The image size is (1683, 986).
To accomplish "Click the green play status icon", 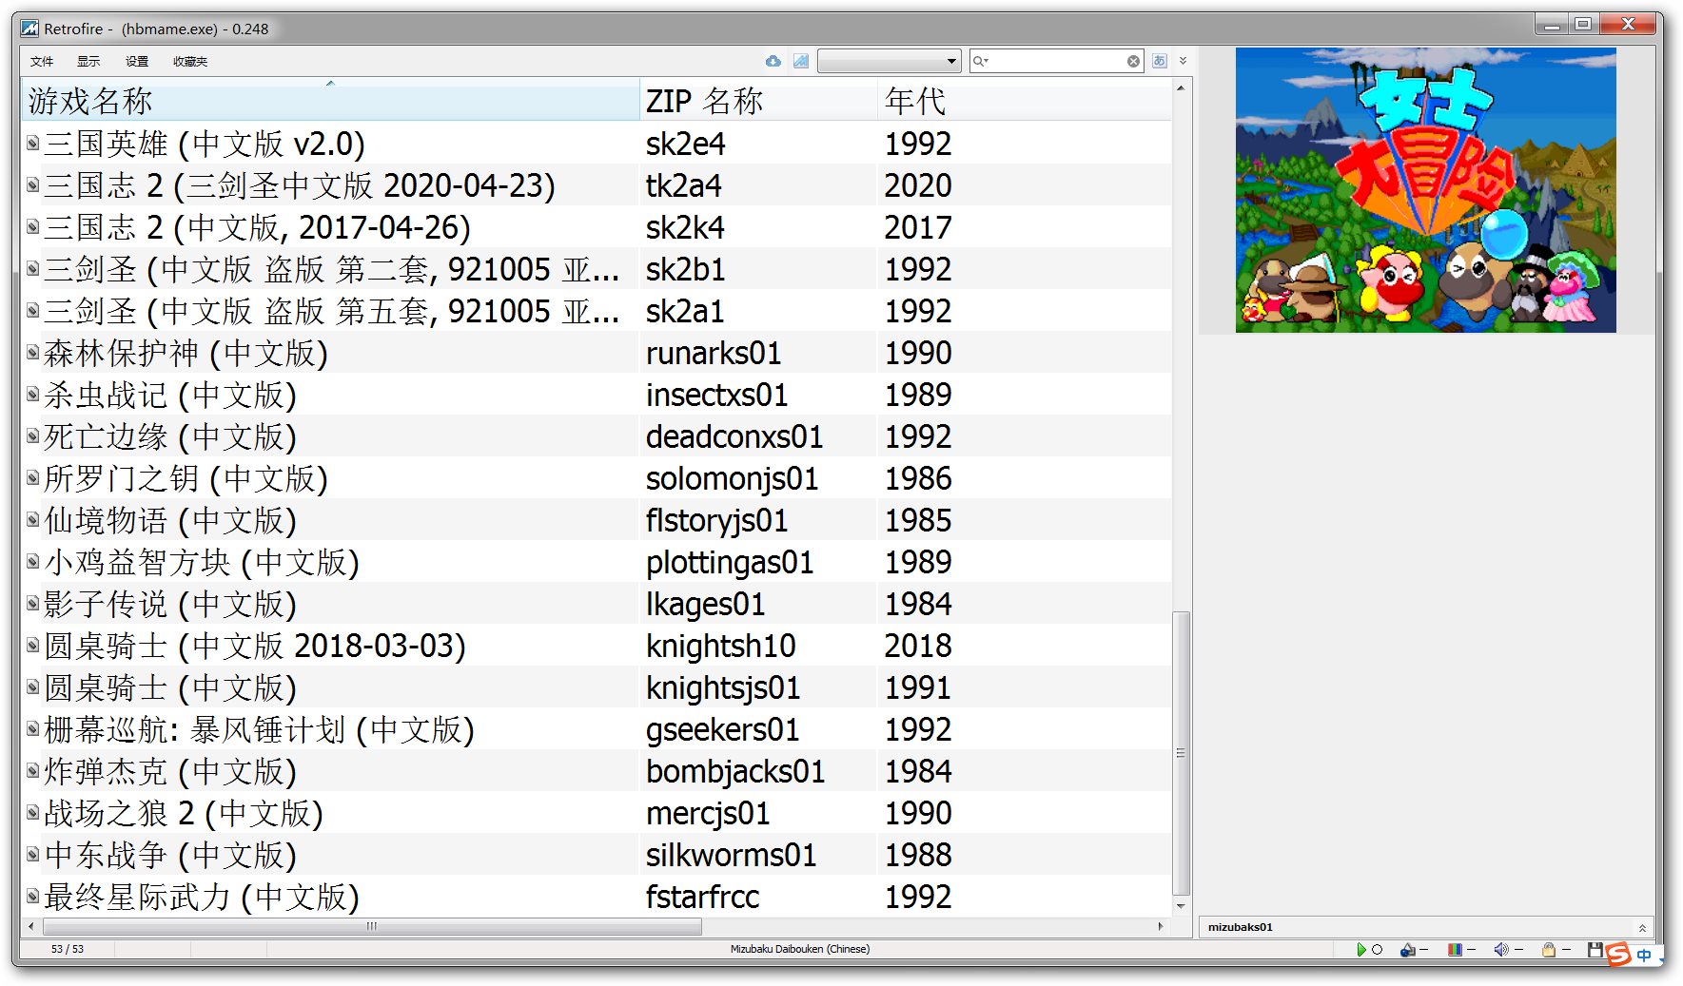I will (1361, 949).
